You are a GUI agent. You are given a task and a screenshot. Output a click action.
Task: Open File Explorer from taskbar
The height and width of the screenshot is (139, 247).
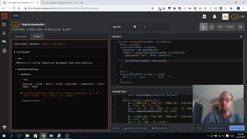point(27,136)
